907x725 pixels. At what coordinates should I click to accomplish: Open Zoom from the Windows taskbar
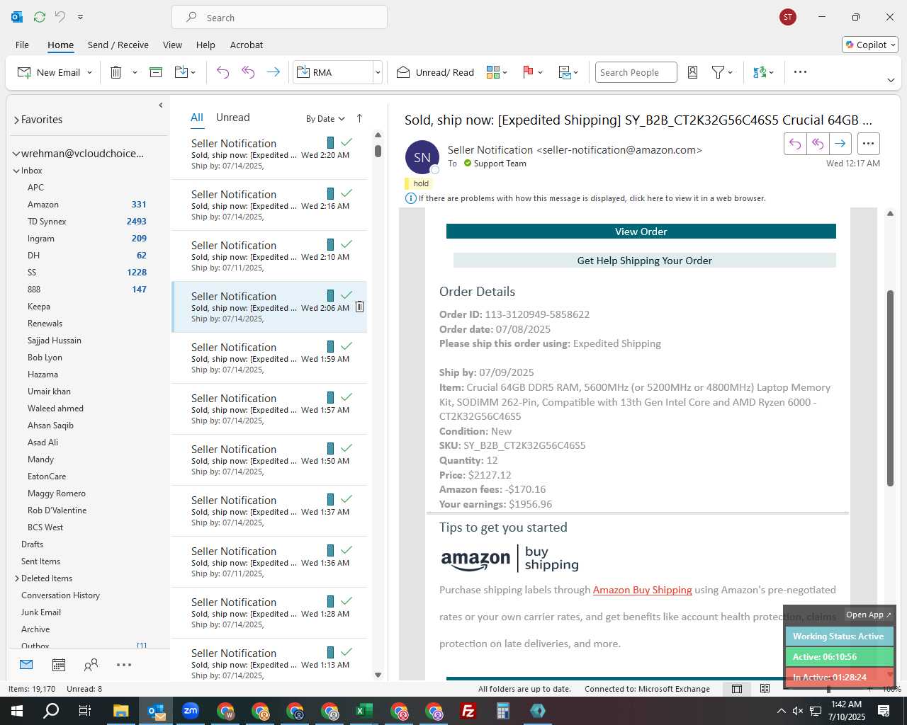[x=191, y=711]
